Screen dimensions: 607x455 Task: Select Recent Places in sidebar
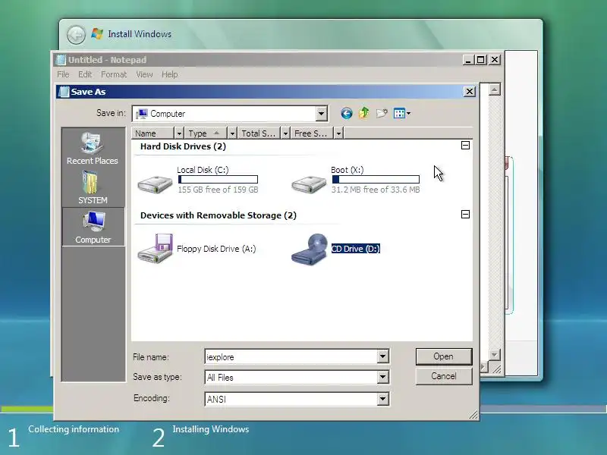pos(93,149)
